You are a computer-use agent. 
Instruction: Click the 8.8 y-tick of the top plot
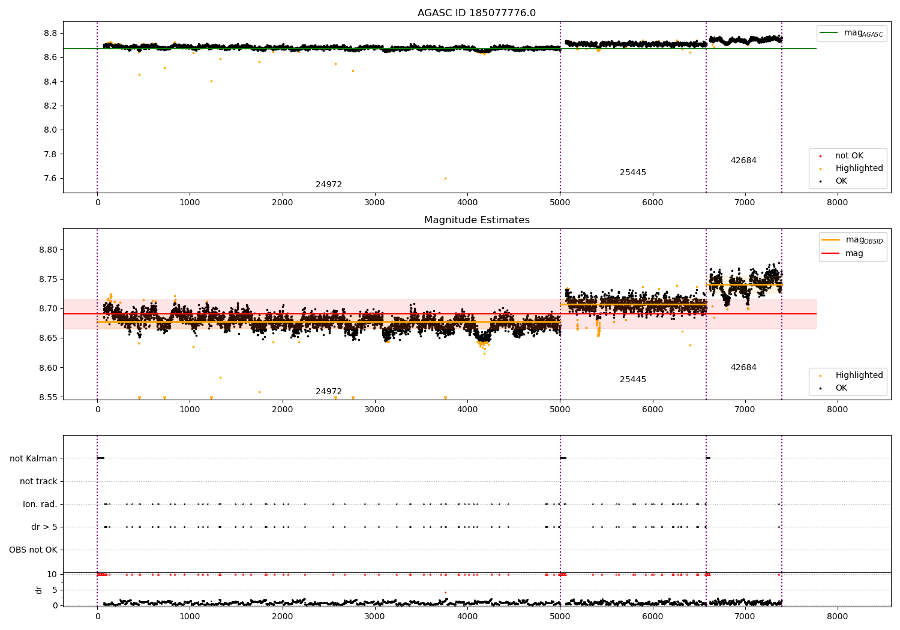coord(50,33)
